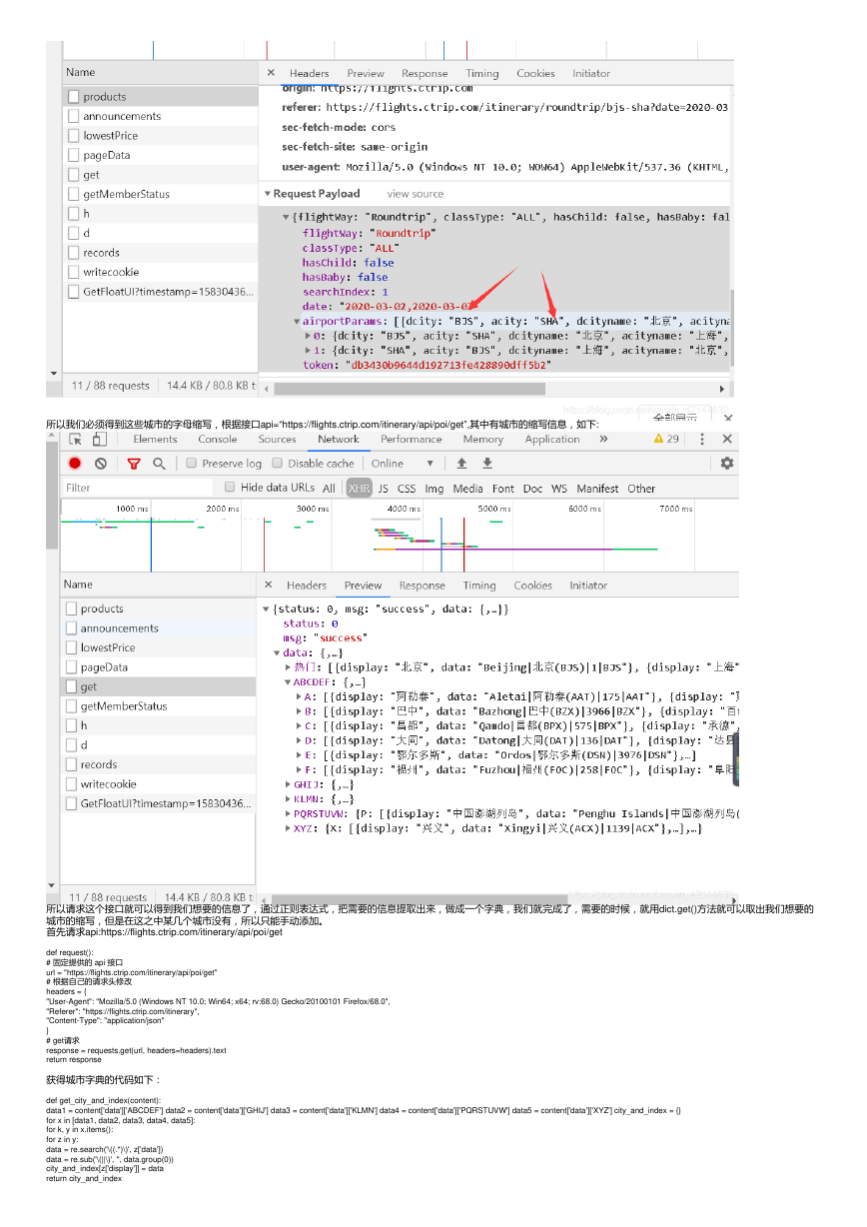Select GetFloatUI request beside success preview
Image resolution: width=867 pixels, height=1227 pixels.
pos(158,803)
